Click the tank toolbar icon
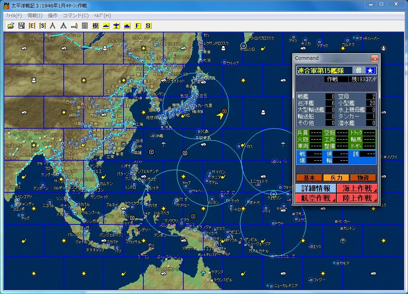This screenshot has height=294, width=408. 127,25
